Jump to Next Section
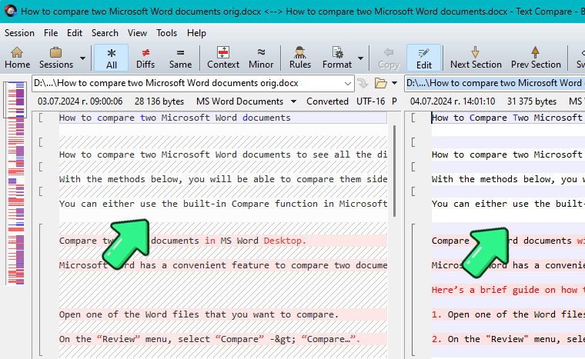The height and width of the screenshot is (359, 585). [x=476, y=58]
